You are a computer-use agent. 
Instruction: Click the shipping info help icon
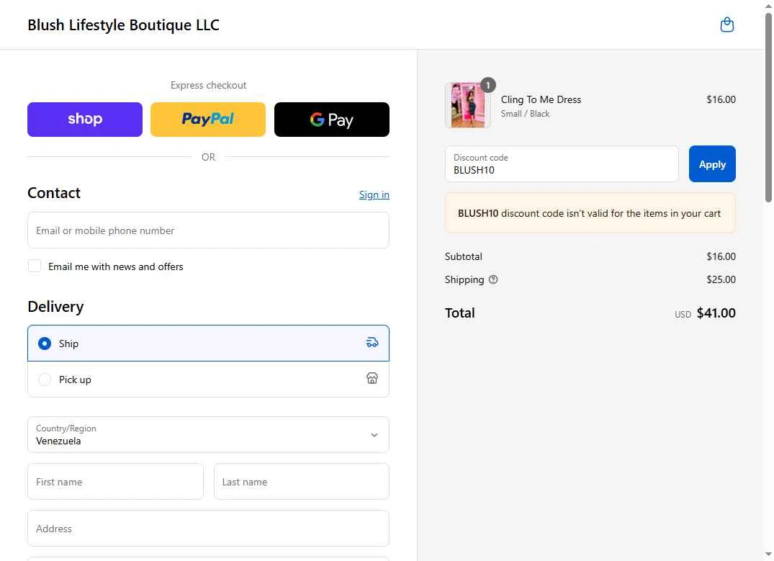click(x=492, y=279)
